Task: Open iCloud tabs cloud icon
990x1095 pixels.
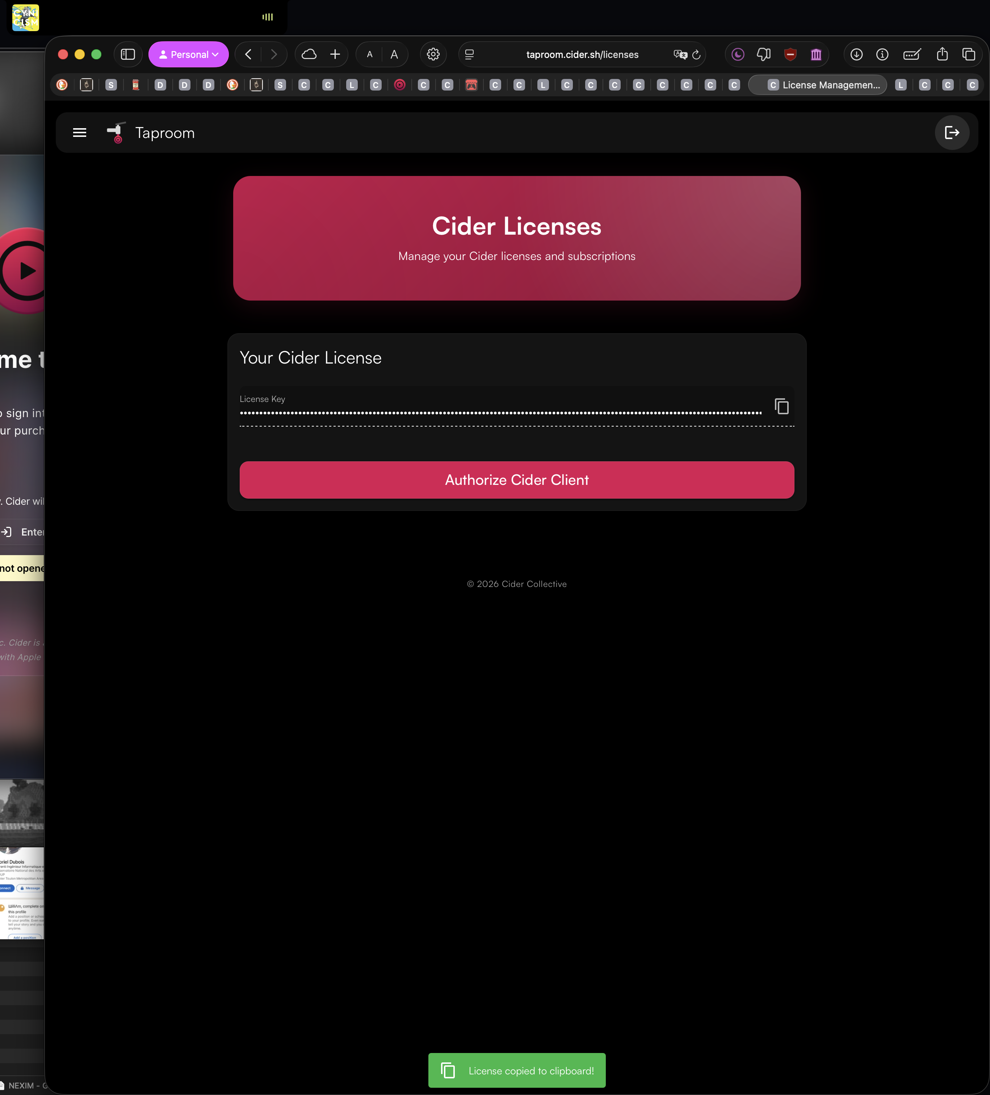Action: [x=309, y=54]
